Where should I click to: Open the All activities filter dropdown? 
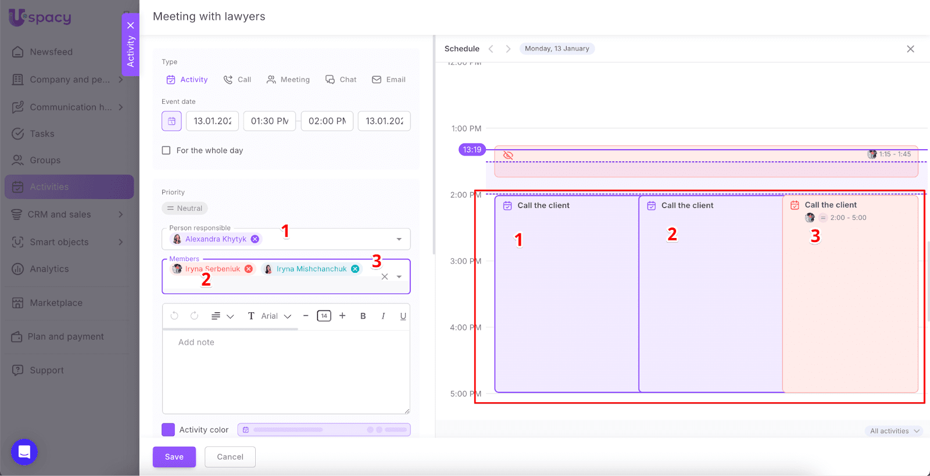(x=894, y=431)
